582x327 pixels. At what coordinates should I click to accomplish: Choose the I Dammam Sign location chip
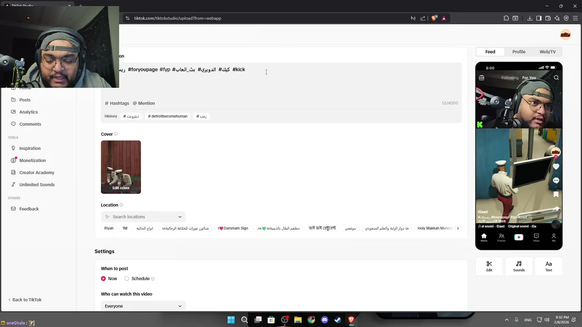233,228
